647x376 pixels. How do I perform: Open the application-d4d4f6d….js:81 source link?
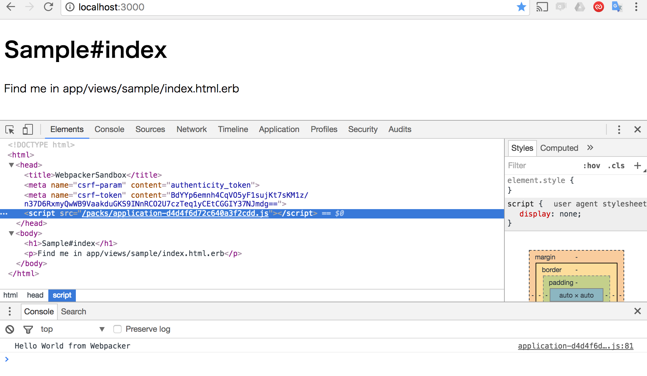(x=575, y=346)
